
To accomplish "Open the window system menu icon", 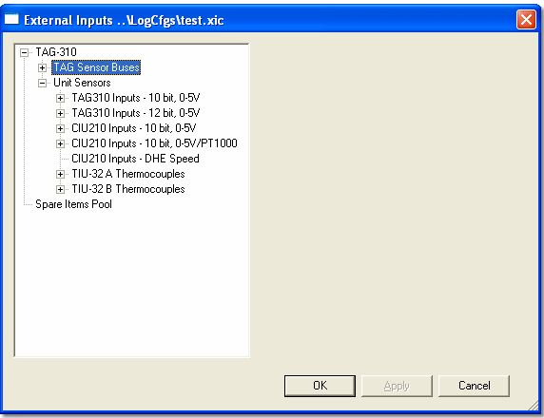I will pyautogui.click(x=11, y=19).
